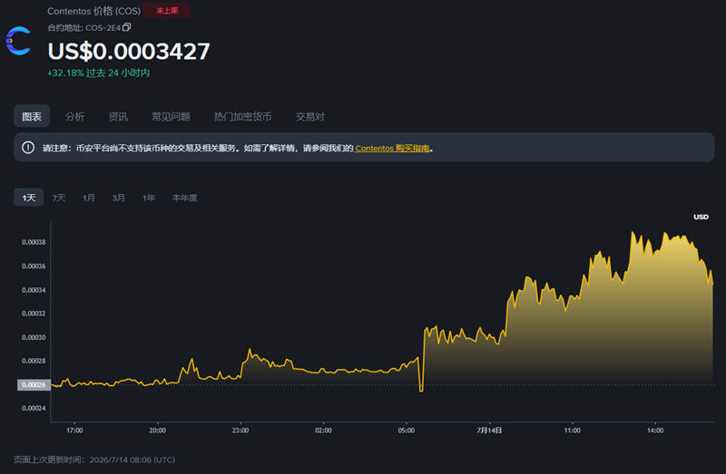Viewport: 726px width, 474px height.
Task: Click the highlighted 0.00026 price marker
Action: [x=34, y=385]
